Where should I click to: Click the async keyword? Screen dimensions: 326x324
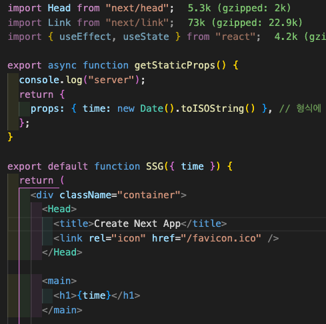pyautogui.click(x=62, y=65)
